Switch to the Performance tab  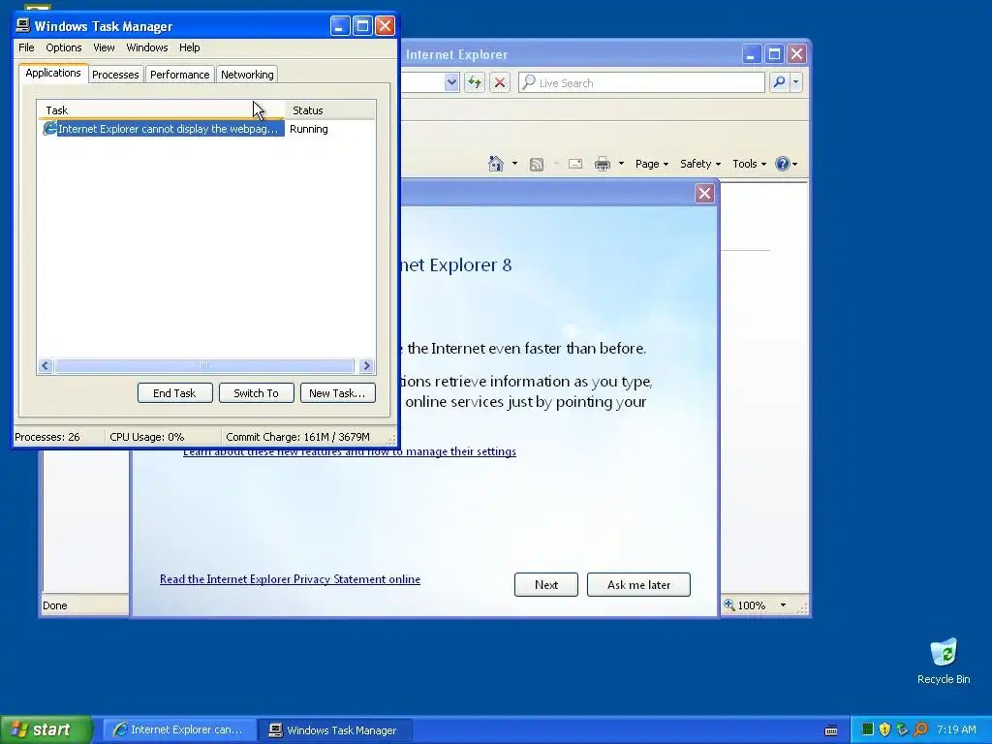coord(179,75)
